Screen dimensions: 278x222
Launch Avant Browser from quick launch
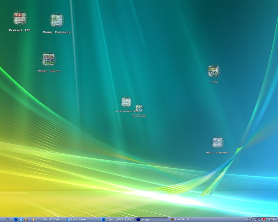tap(21, 219)
